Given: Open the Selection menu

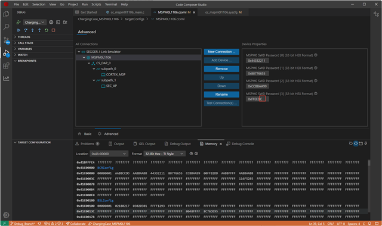Looking at the screenshot, I should point(39,4).
